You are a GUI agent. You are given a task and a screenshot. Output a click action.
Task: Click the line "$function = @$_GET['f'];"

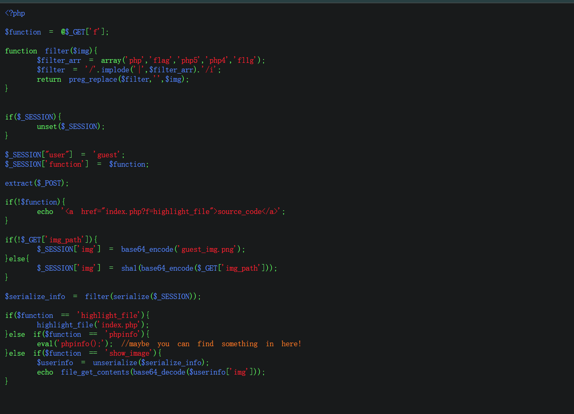57,32
